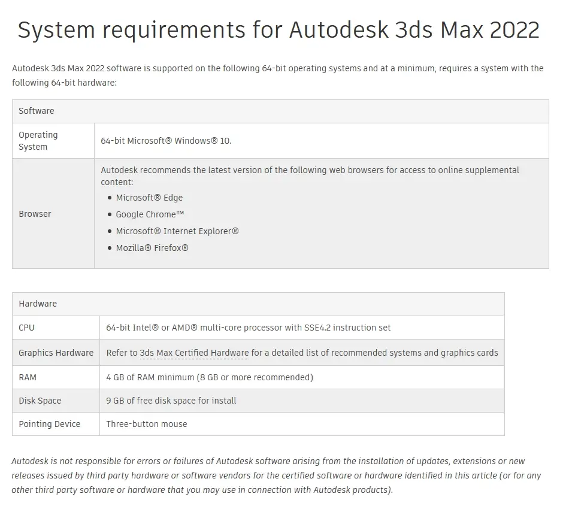Click the Microsoft Internet Explorer list item
Image resolution: width=569 pixels, height=518 pixels.
(x=177, y=231)
